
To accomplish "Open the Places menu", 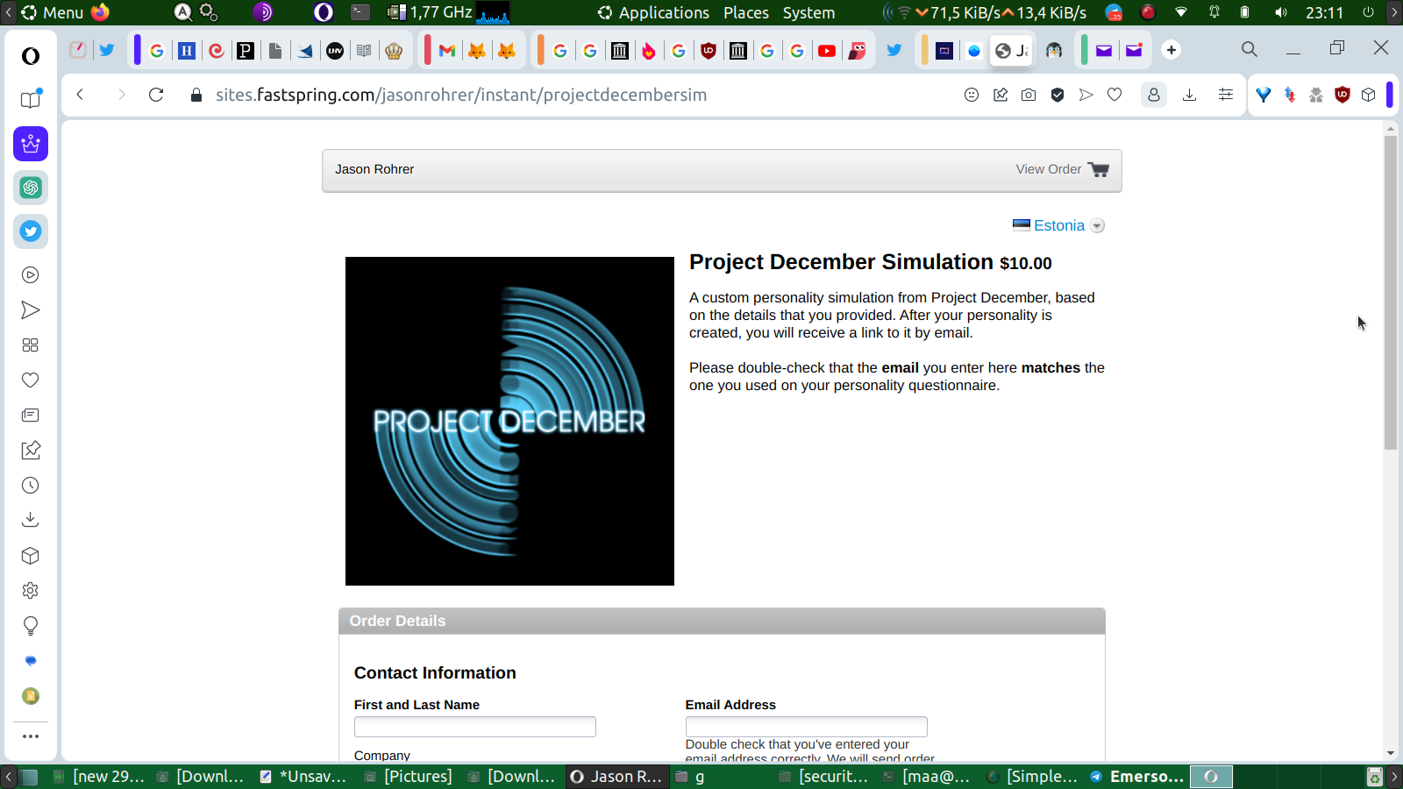I will (746, 12).
